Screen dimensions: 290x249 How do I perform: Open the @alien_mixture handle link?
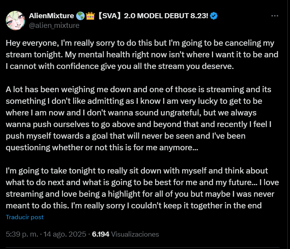click(x=54, y=25)
